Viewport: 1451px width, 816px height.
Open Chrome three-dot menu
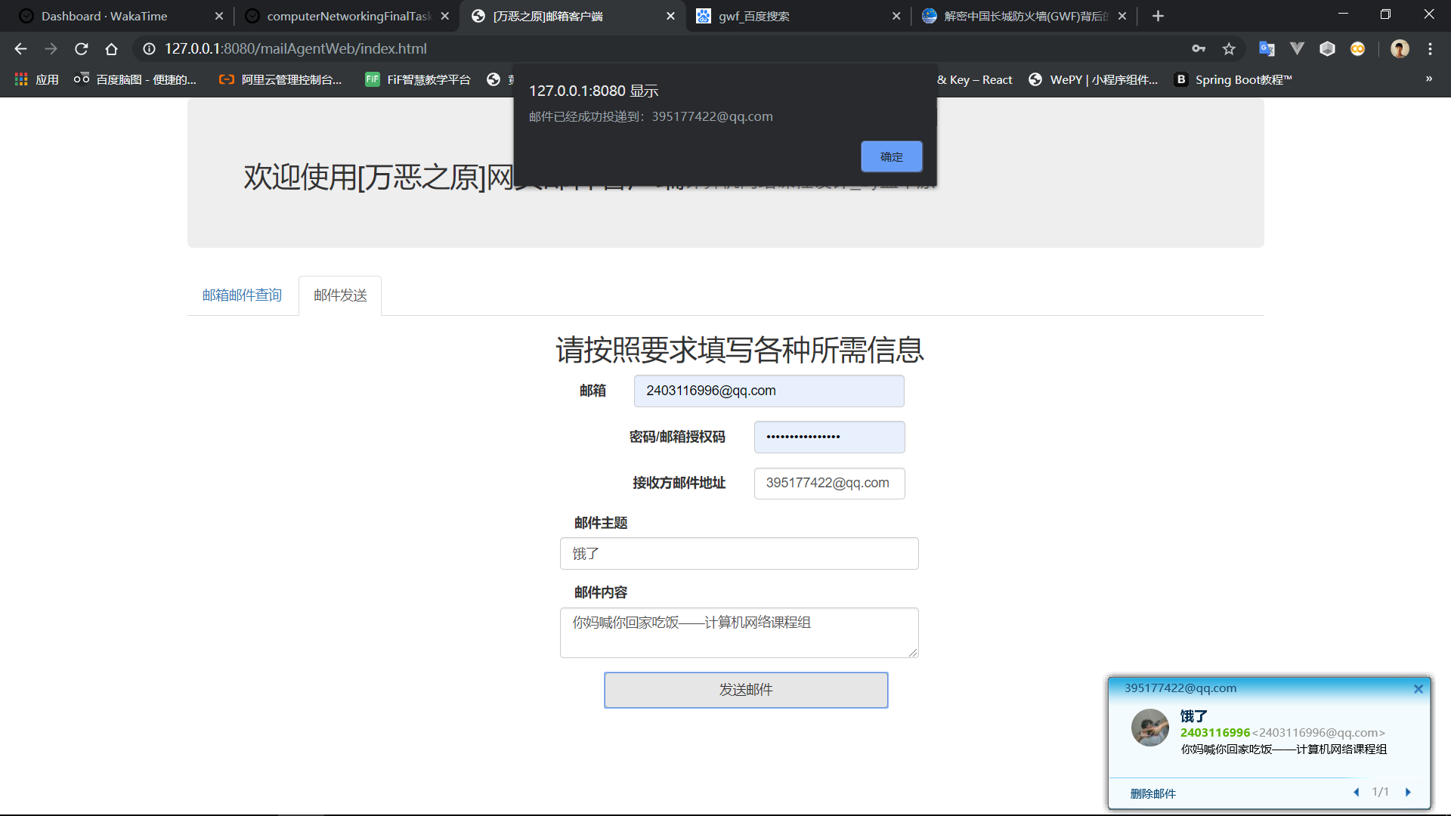tap(1430, 49)
